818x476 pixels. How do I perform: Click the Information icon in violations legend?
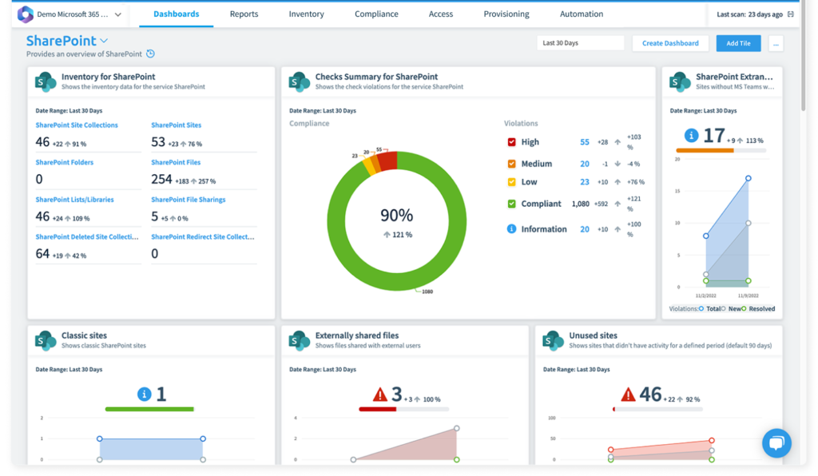coord(512,229)
